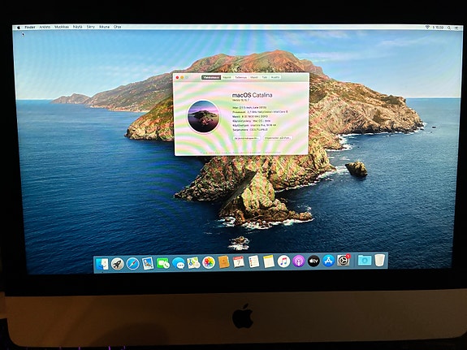This screenshot has width=467, height=350.
Task: Click the Ohjelmiston päivitys button
Action: click(x=278, y=138)
